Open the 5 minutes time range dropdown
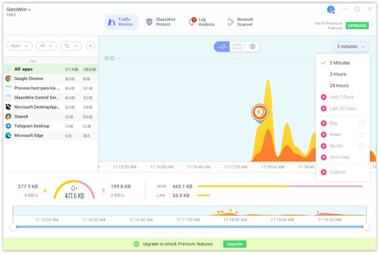This screenshot has height=253, width=379. click(x=352, y=47)
